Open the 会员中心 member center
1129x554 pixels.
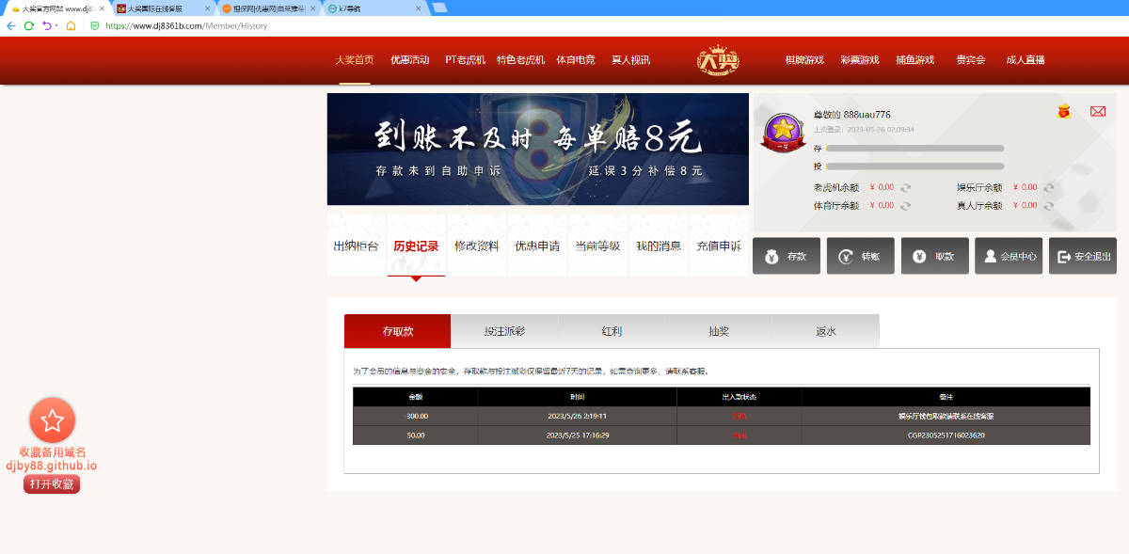click(x=1009, y=255)
